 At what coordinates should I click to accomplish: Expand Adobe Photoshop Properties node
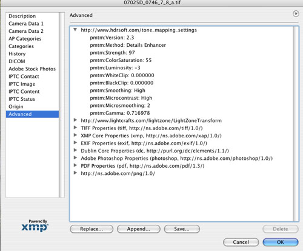pos(75,158)
